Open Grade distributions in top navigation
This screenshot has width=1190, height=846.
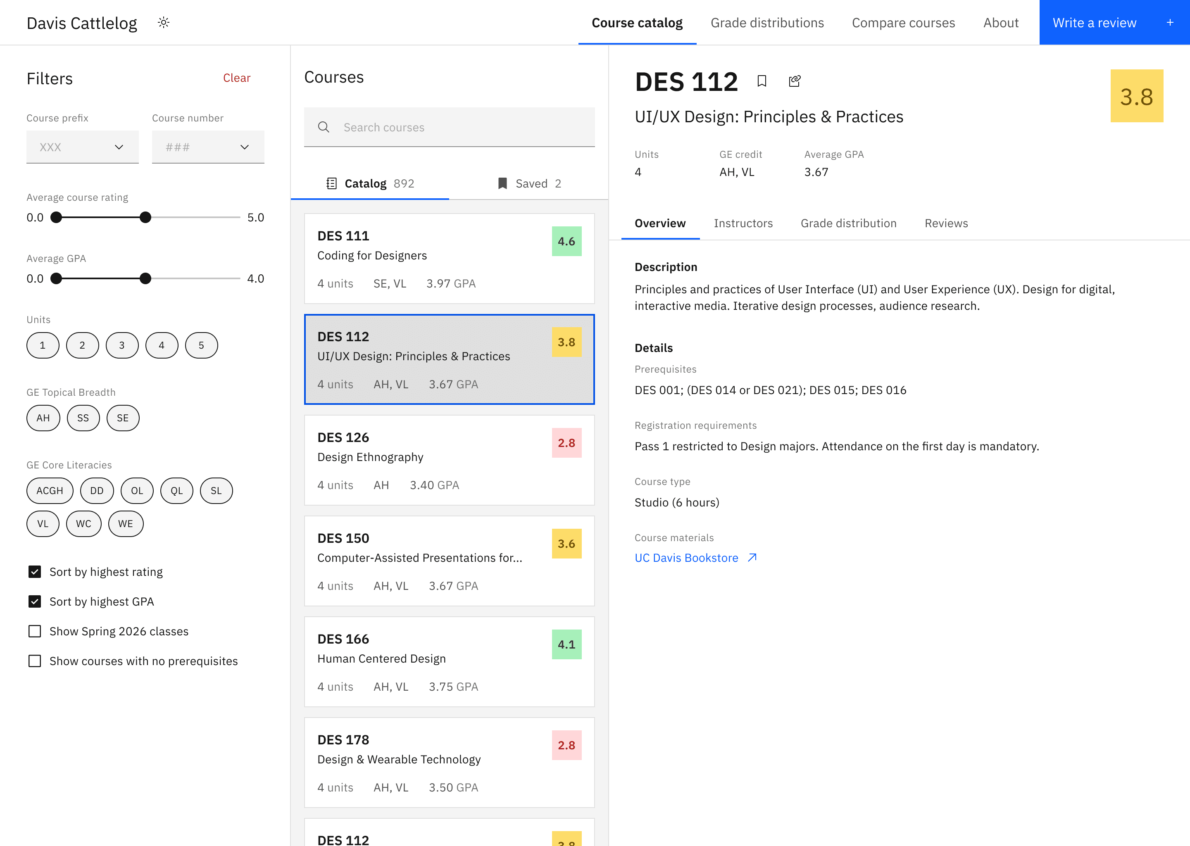click(x=767, y=23)
